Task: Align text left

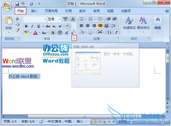Action: point(82,26)
